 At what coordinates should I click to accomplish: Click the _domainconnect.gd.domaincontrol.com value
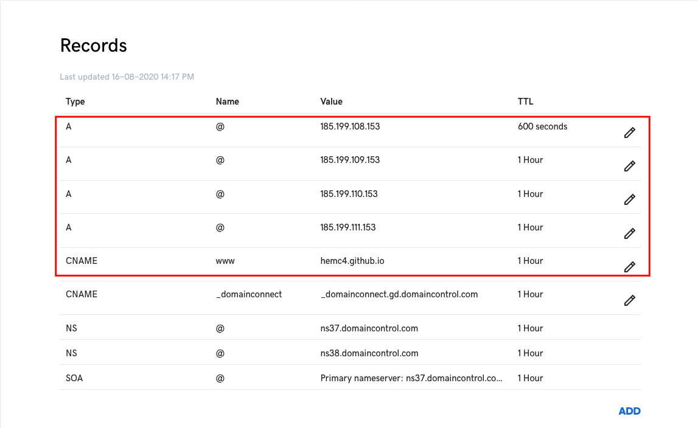pyautogui.click(x=399, y=294)
